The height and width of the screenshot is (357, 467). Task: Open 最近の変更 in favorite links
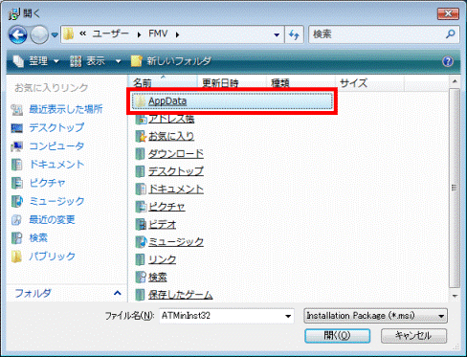(52, 219)
